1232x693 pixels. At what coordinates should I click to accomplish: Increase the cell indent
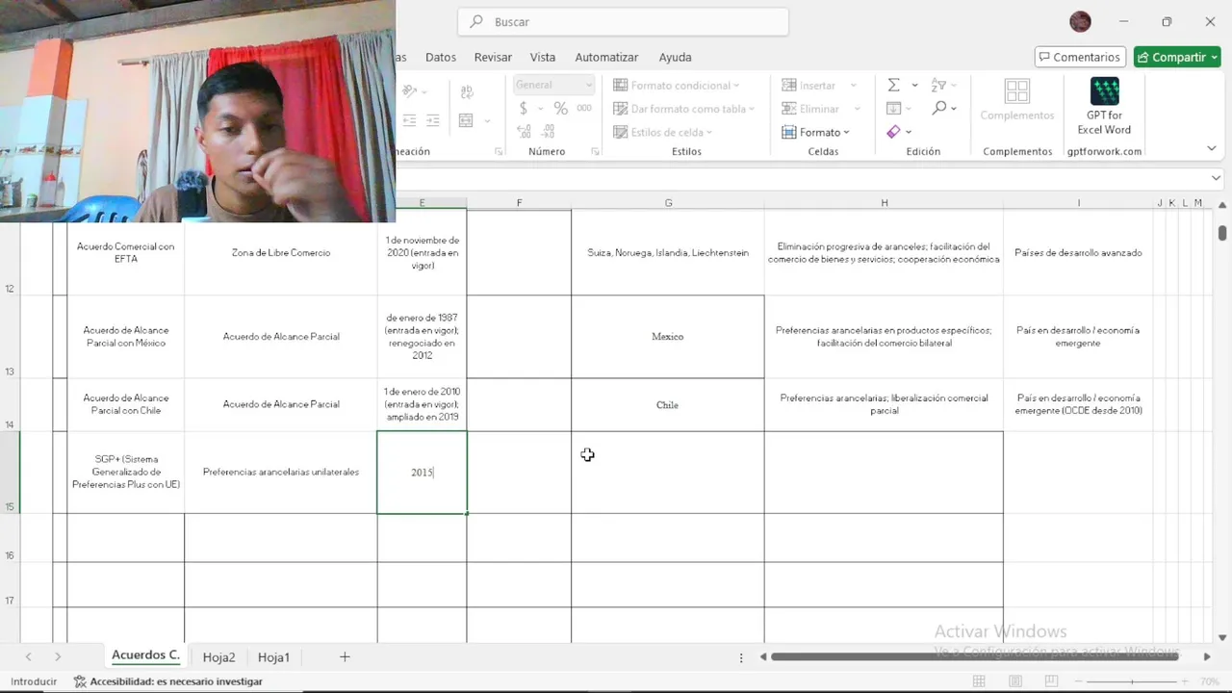433,120
